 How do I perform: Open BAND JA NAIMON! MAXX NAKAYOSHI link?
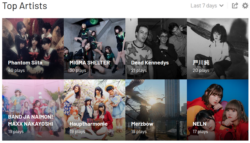(30, 120)
